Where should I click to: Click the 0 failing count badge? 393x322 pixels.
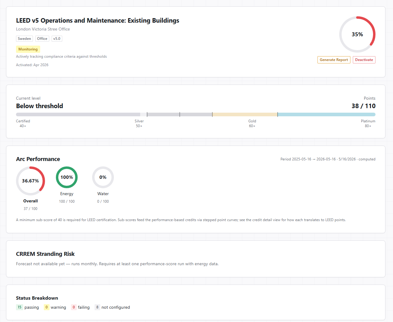[74, 307]
